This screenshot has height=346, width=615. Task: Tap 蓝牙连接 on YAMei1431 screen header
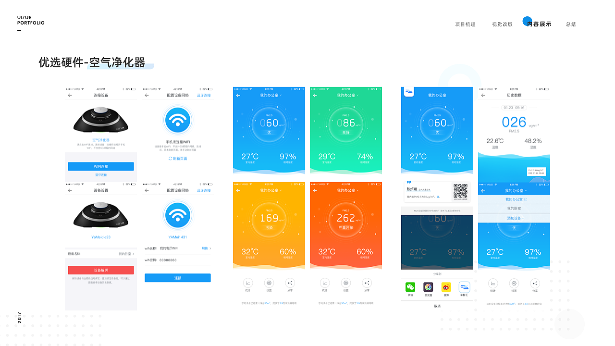click(204, 190)
